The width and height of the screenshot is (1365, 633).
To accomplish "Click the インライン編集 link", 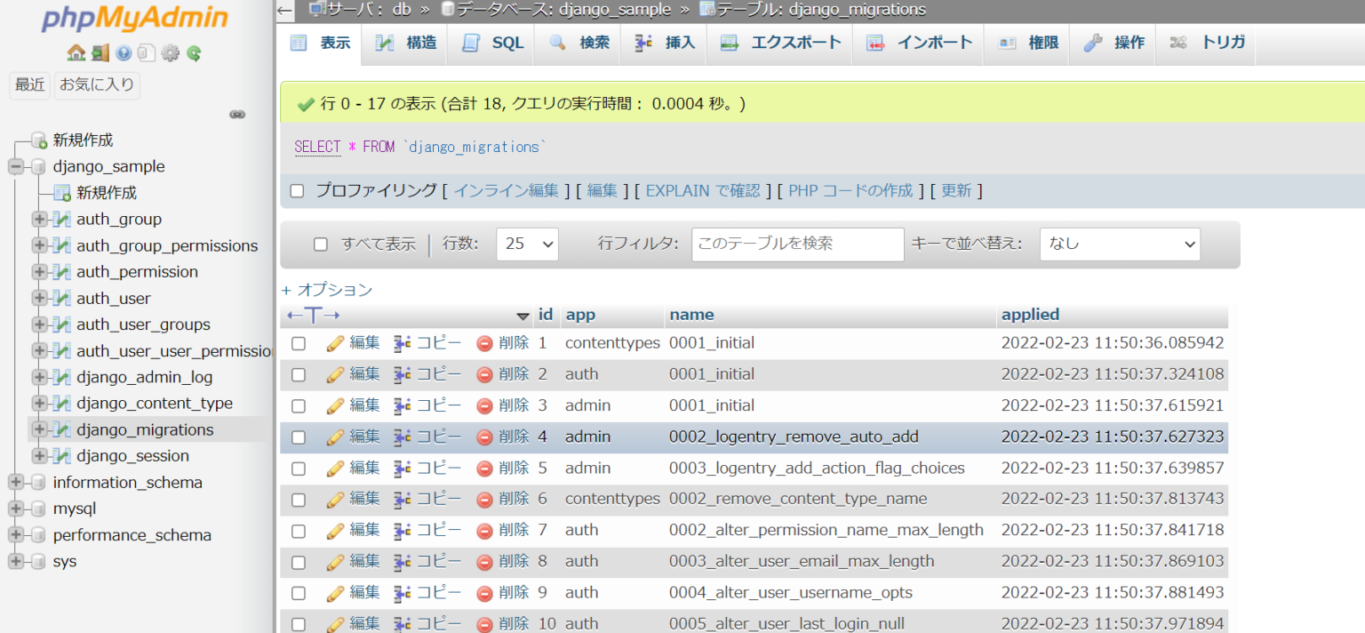I will [x=506, y=190].
